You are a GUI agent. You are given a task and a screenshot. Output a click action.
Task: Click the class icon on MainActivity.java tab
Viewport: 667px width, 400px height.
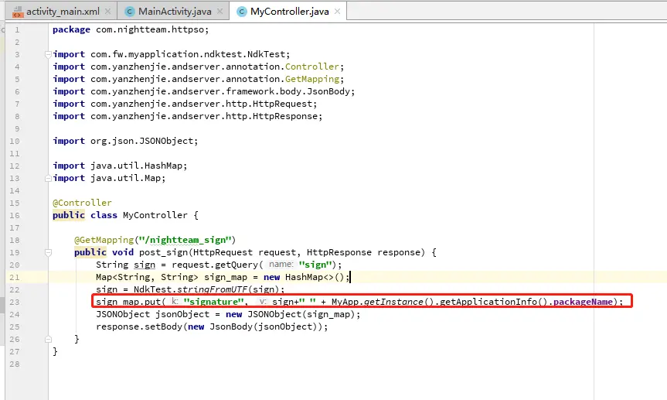click(x=129, y=12)
